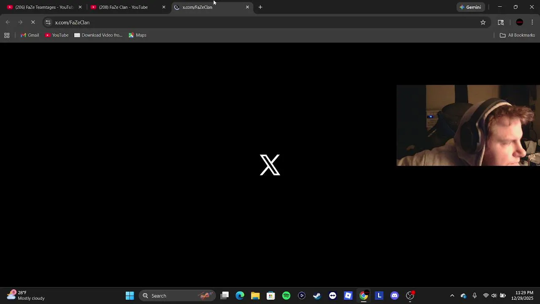540x304 pixels.
Task: Open the Gmail bookmark
Action: point(30,35)
